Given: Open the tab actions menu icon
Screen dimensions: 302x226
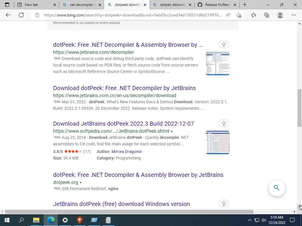Looking at the screenshot, I should pos(7,5).
